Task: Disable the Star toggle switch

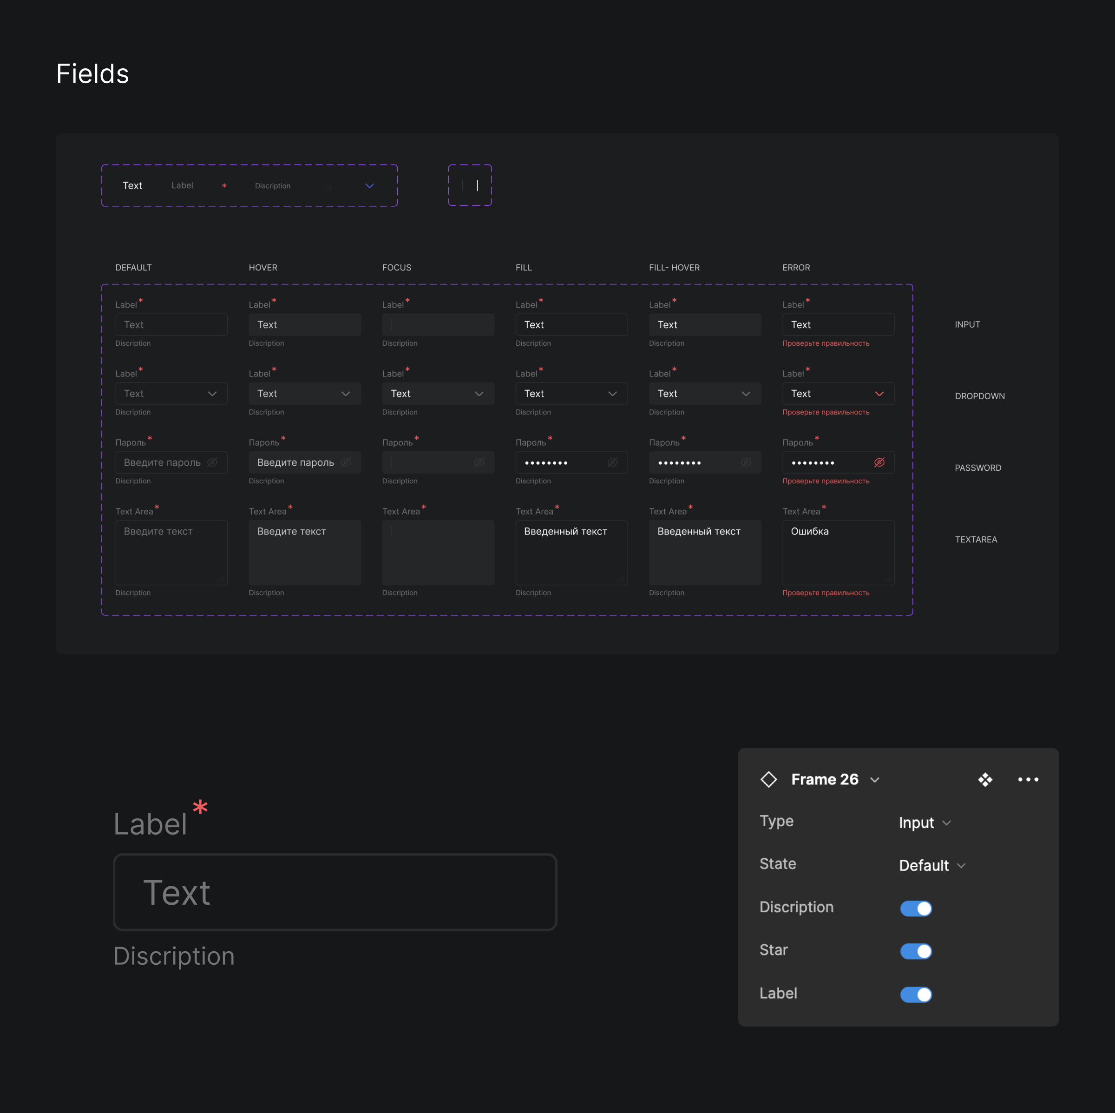Action: [916, 951]
